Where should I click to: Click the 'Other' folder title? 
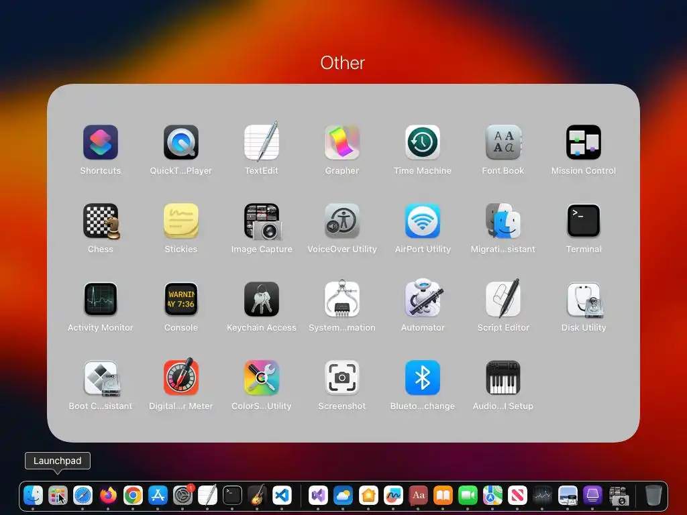click(x=343, y=63)
